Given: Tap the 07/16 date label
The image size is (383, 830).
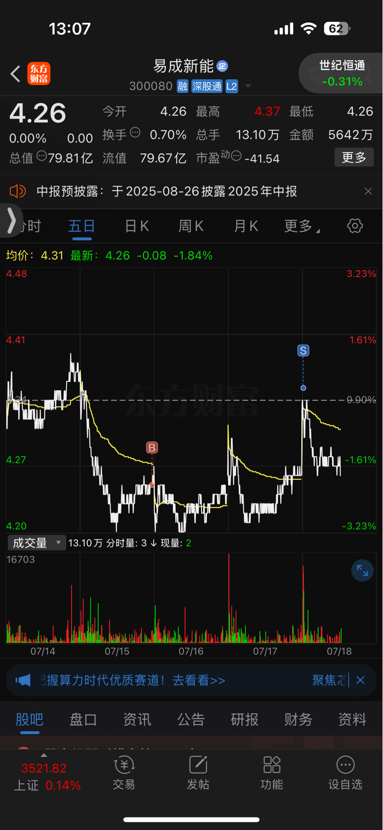Looking at the screenshot, I should pos(191,651).
